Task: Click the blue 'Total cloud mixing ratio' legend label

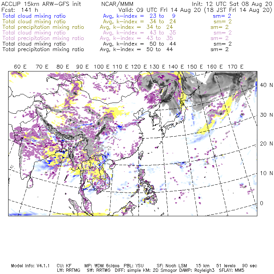Action: [34, 16]
